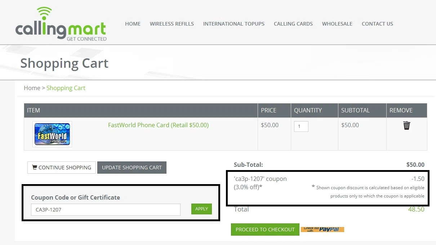Open WIRELESS REFILLS in navigation
The width and height of the screenshot is (436, 245).
coord(172,24)
